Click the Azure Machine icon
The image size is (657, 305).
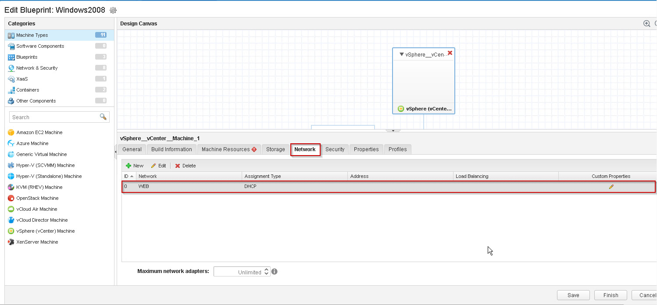(11, 143)
